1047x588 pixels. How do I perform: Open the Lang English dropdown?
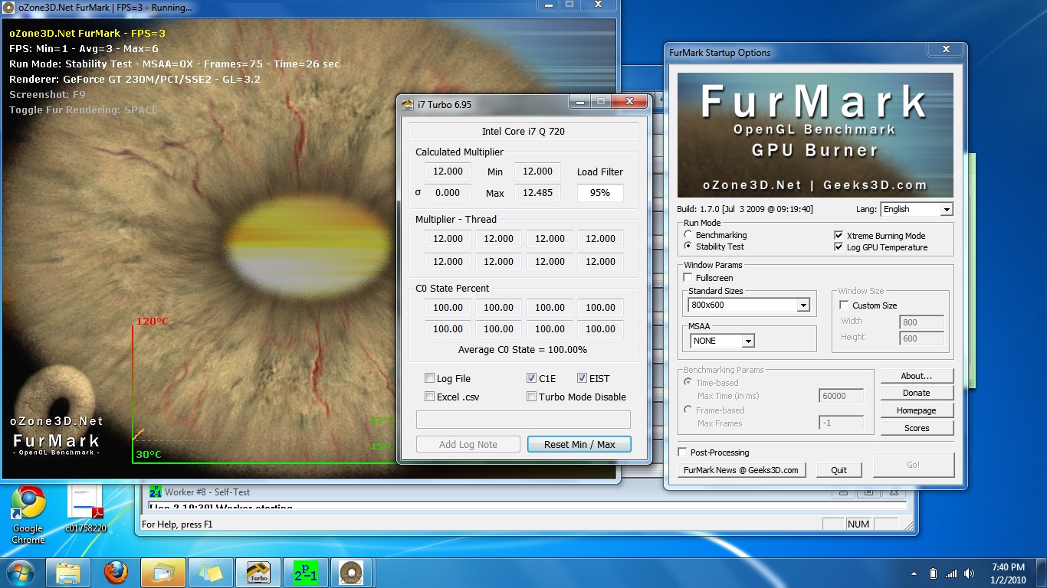click(x=916, y=209)
